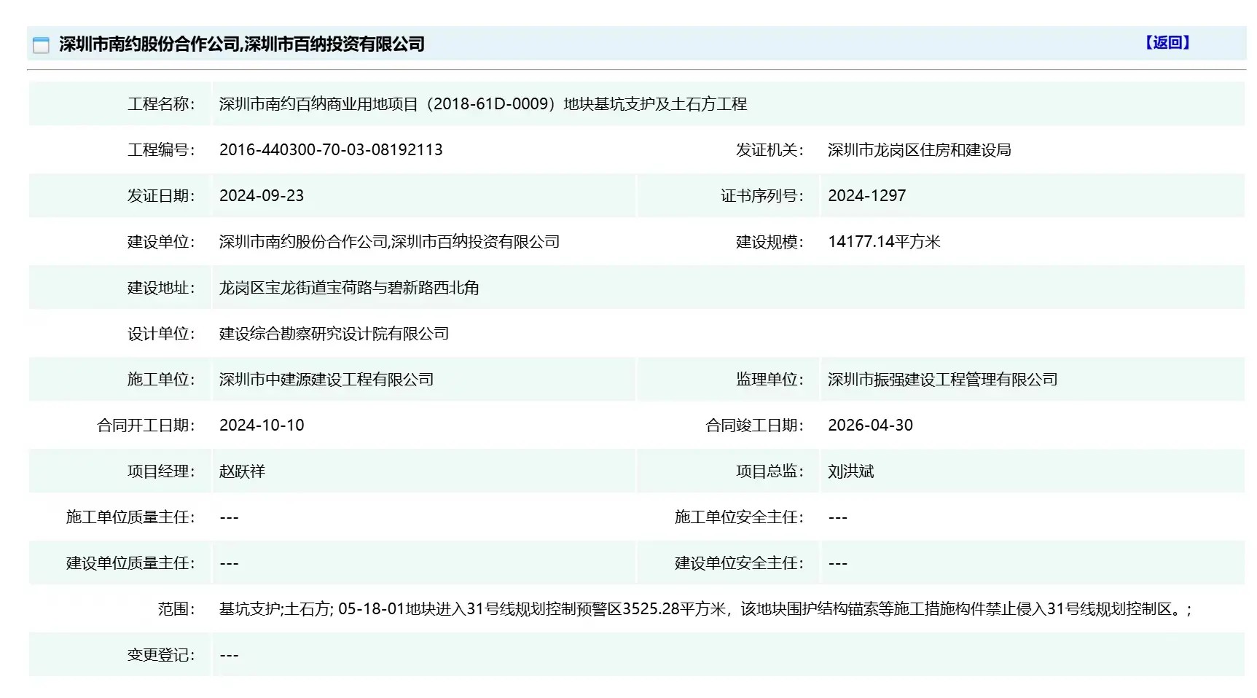Screen dimensions: 1257x698
Task: Click the issuing authority 深圳市龙岗区住房和建设局
Action: click(x=919, y=150)
